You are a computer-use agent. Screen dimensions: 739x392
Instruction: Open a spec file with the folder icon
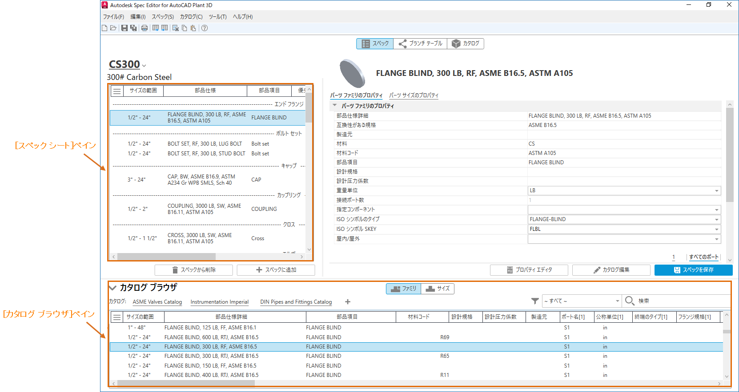pos(113,28)
